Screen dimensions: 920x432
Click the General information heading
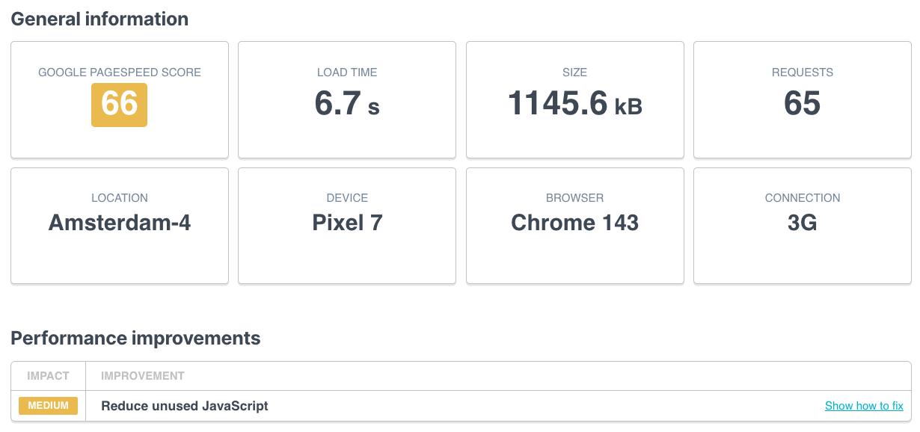[x=99, y=19]
